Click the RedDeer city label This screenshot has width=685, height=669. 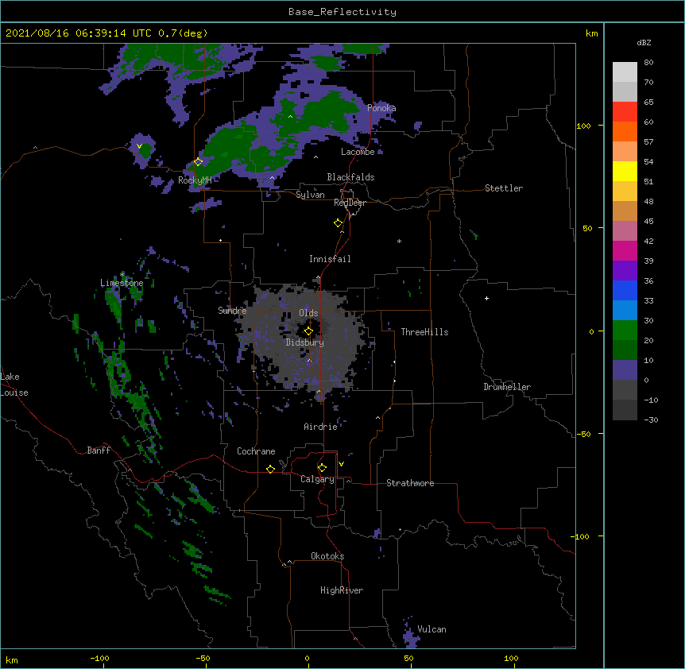(350, 203)
